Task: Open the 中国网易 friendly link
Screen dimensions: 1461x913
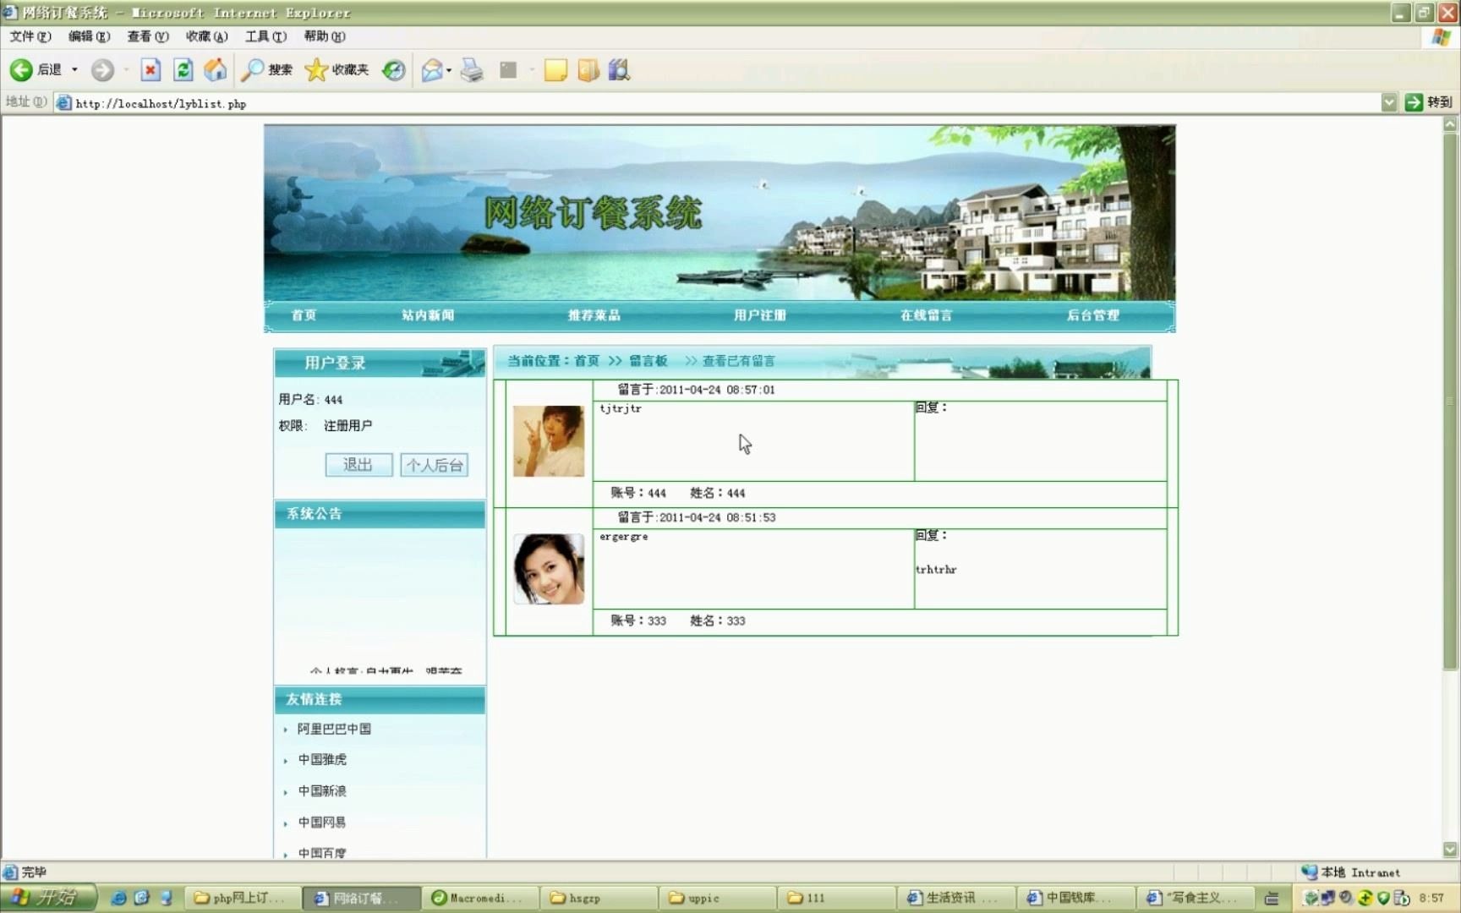Action: click(322, 823)
